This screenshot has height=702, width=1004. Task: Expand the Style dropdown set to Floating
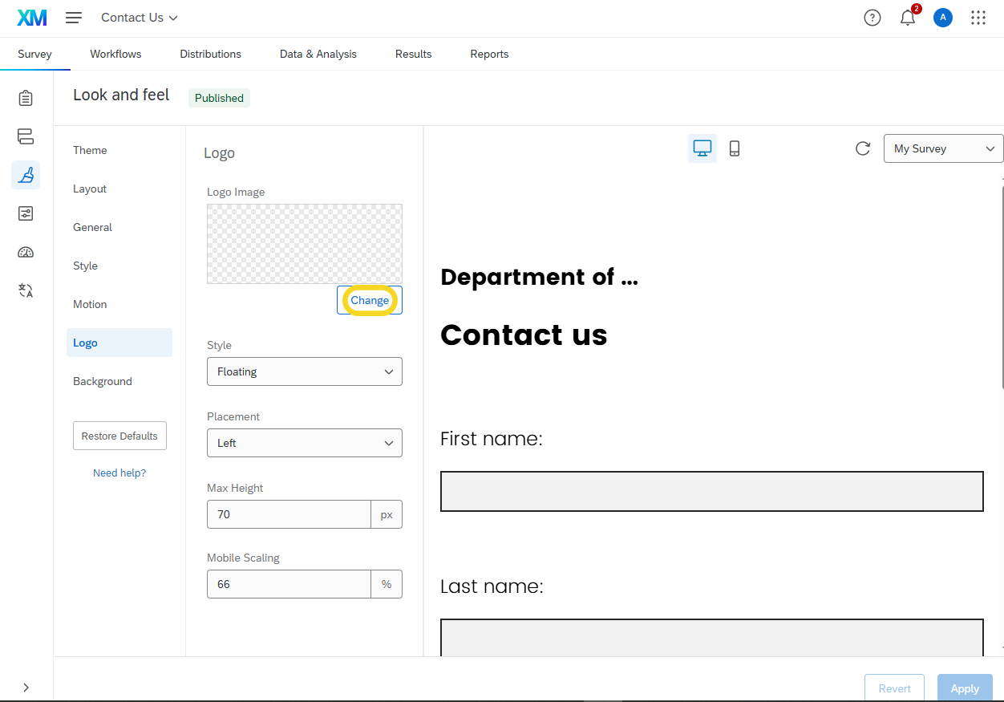pyautogui.click(x=305, y=371)
